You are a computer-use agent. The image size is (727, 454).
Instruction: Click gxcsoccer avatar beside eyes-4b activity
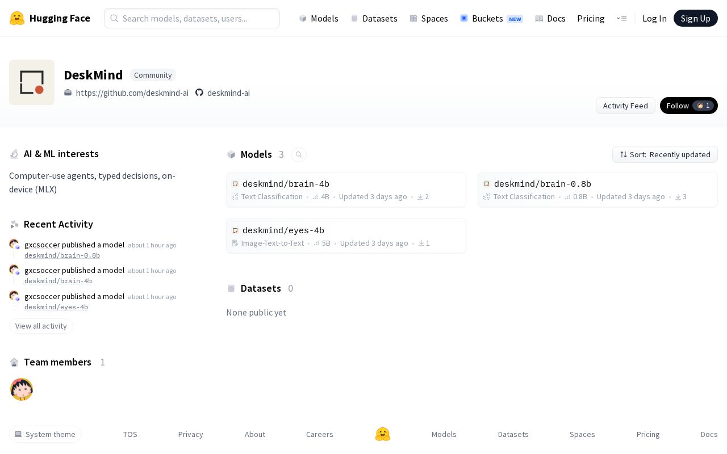15,296
